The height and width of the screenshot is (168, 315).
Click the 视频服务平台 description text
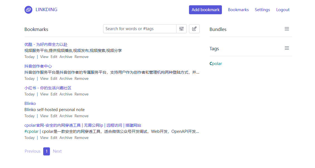click(73, 51)
